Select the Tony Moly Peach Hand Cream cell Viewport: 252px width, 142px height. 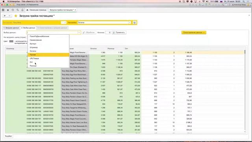75,100
